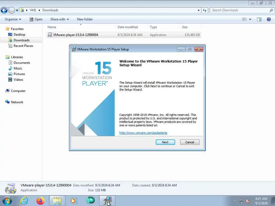This screenshot has width=275, height=206.
Task: Change view using the views icon
Action: (x=244, y=19)
